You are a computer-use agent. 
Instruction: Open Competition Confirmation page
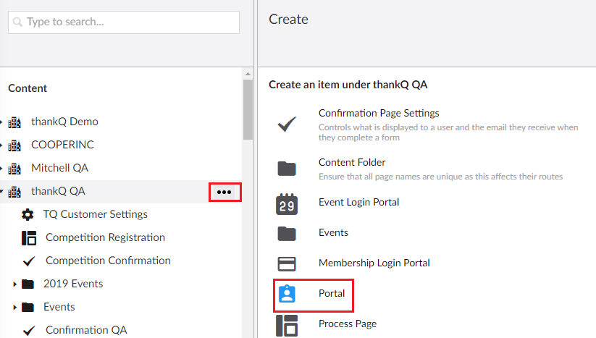pos(108,261)
